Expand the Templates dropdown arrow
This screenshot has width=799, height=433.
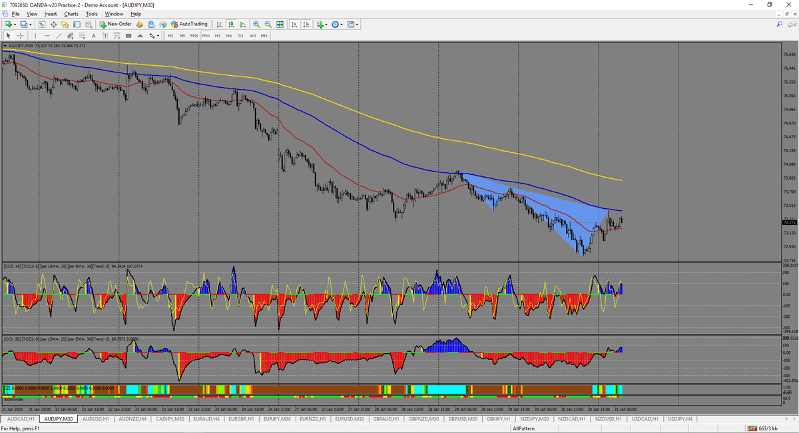click(358, 25)
